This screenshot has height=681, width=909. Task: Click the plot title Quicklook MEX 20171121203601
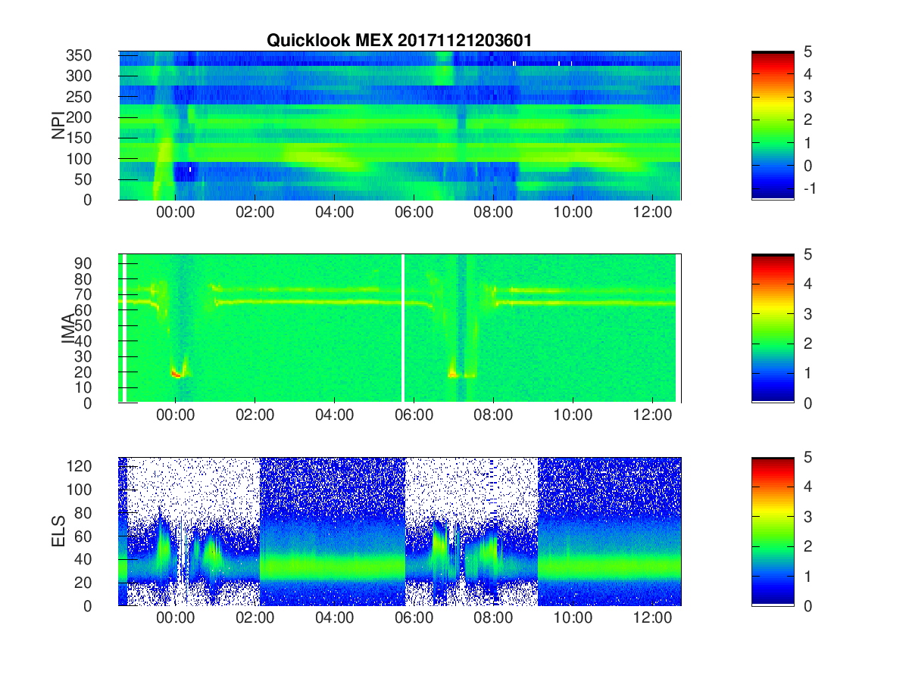[x=399, y=41]
